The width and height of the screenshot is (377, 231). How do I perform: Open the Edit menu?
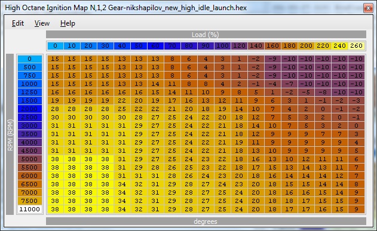point(18,23)
